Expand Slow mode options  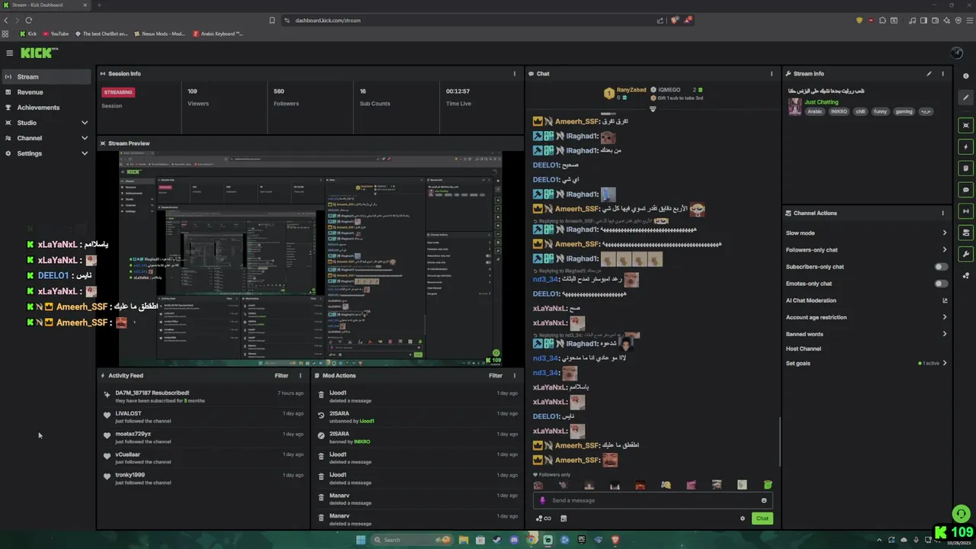[x=945, y=233]
